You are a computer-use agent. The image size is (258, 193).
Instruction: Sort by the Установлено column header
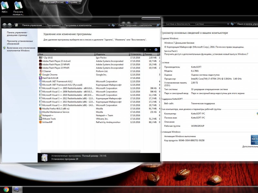[x=136, y=54]
